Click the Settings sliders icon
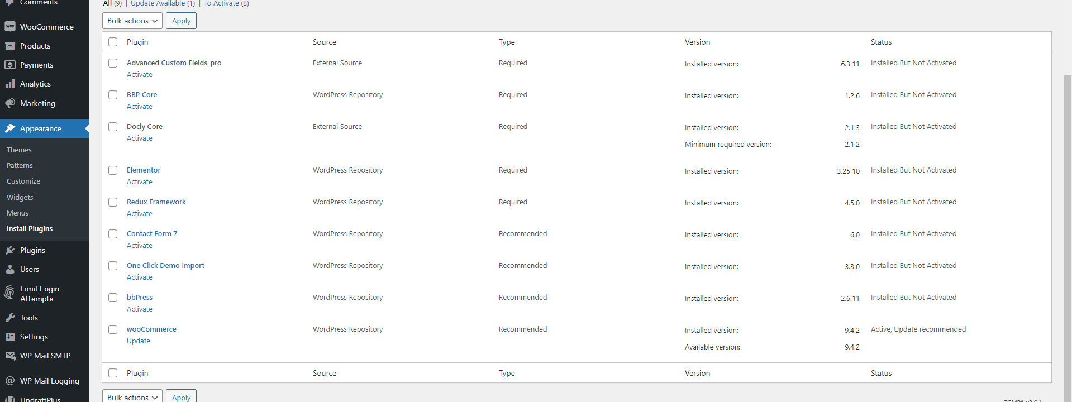 (x=10, y=337)
